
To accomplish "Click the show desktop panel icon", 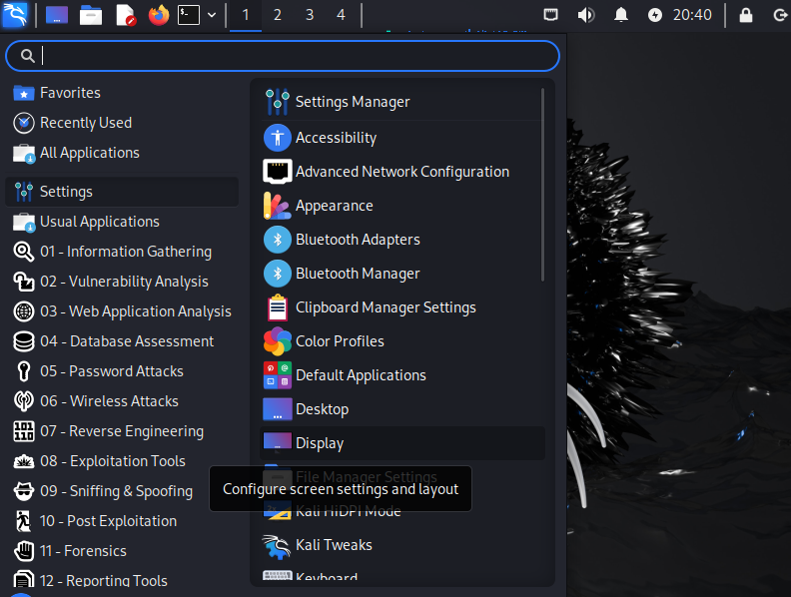I will pos(57,15).
